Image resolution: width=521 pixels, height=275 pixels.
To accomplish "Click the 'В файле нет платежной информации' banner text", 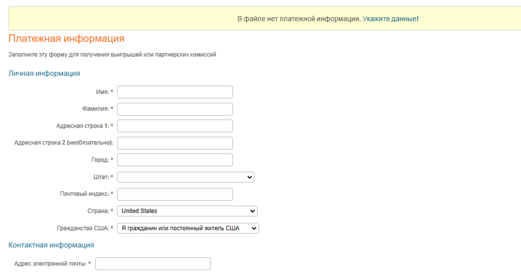I will 299,19.
